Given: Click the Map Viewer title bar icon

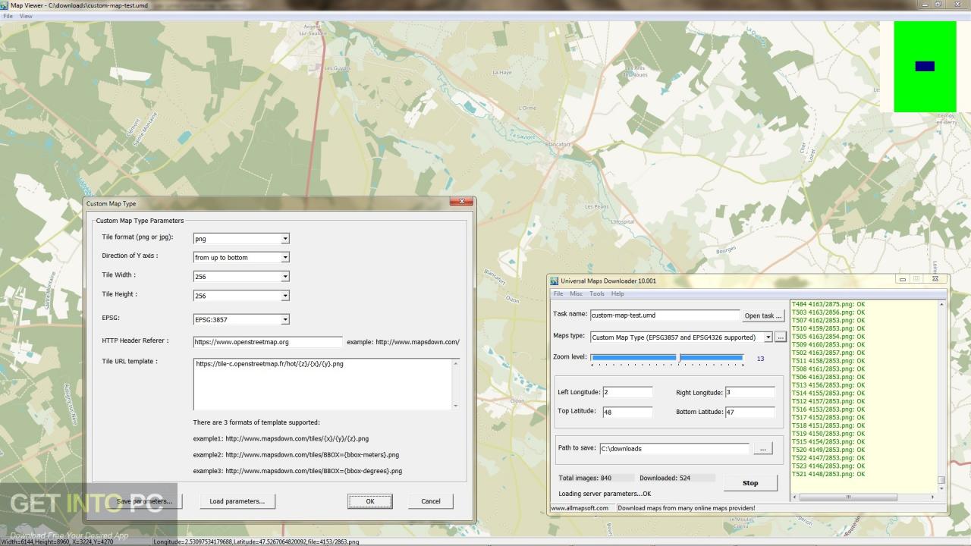Looking at the screenshot, I should [5, 5].
